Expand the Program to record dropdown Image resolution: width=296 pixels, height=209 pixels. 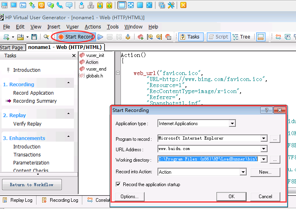pyautogui.click(x=263, y=138)
